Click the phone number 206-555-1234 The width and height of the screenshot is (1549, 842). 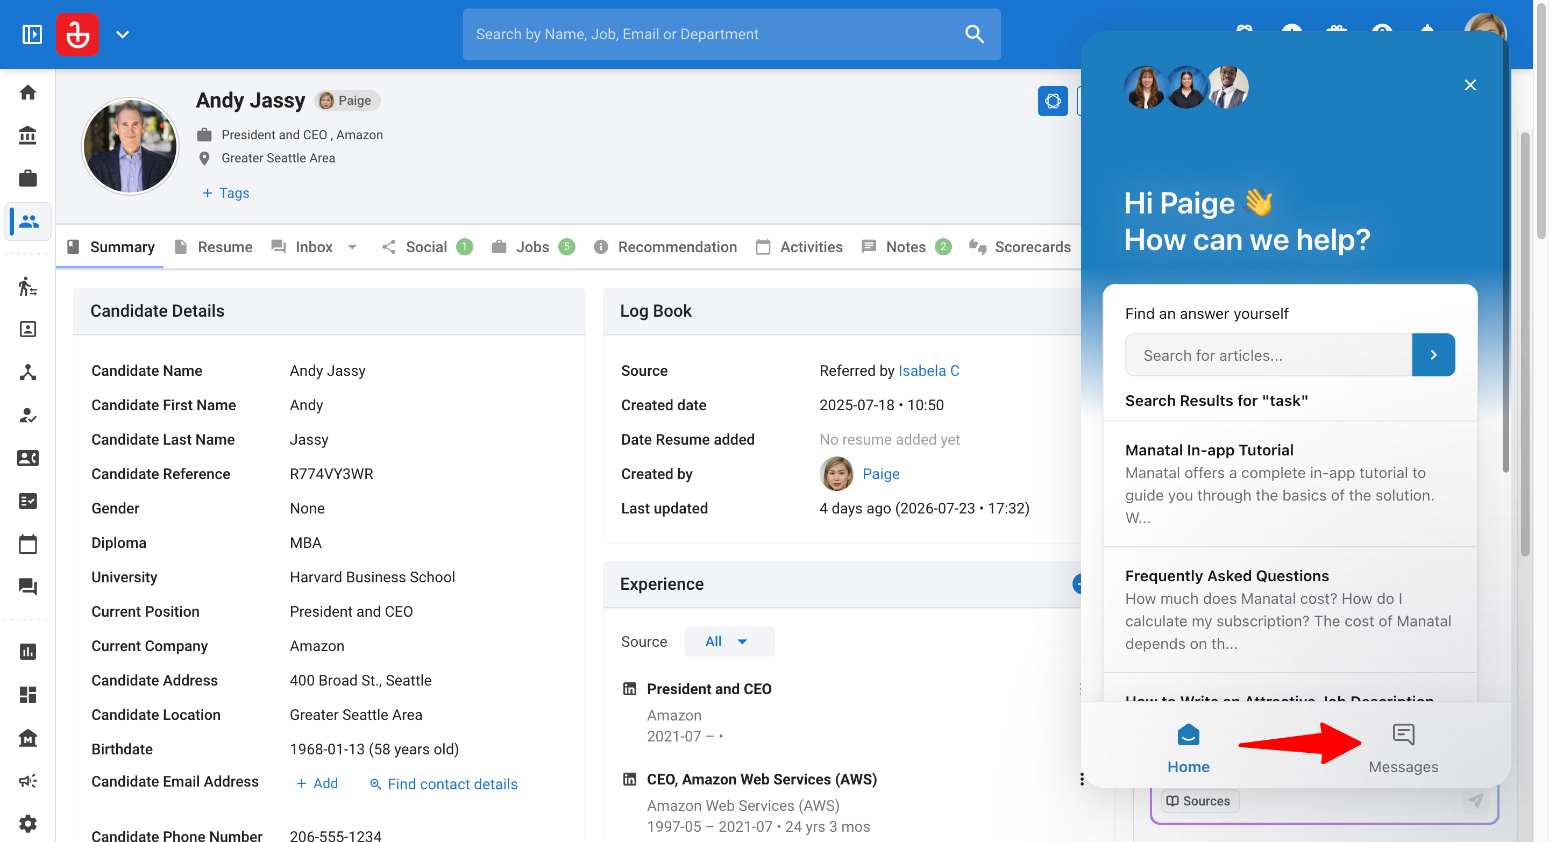(x=336, y=836)
